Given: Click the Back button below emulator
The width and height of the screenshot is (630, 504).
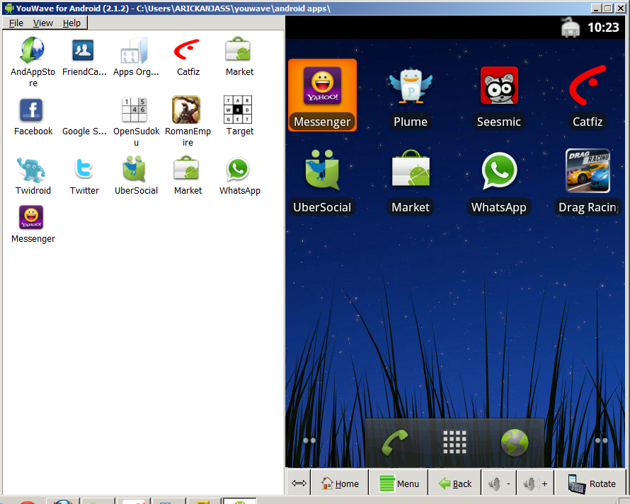Looking at the screenshot, I should (455, 484).
